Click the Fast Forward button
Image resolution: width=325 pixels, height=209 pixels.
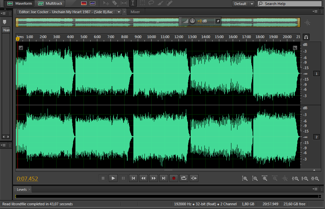(x=153, y=178)
